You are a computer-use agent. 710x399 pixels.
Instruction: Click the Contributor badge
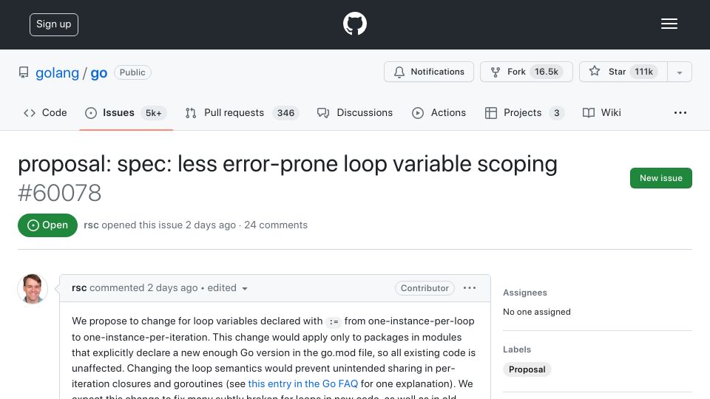coord(425,288)
